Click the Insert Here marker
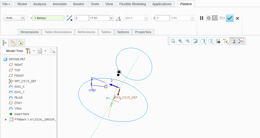The width and height of the screenshot is (260, 138). [22, 114]
